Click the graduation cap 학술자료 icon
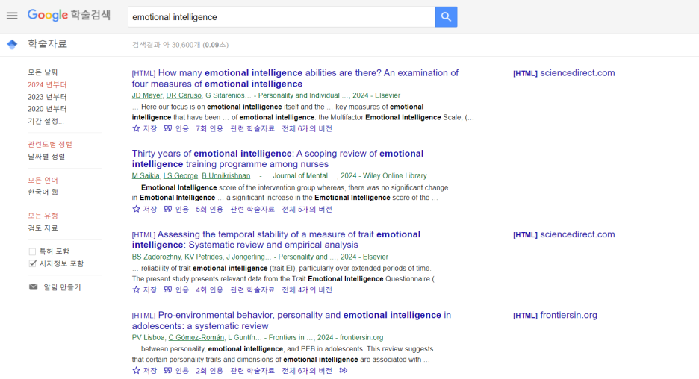Screen dimensions: 699x379 tap(12, 44)
